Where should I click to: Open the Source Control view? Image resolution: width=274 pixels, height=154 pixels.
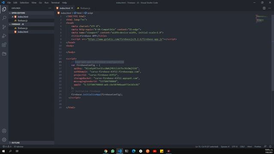pos(4,27)
